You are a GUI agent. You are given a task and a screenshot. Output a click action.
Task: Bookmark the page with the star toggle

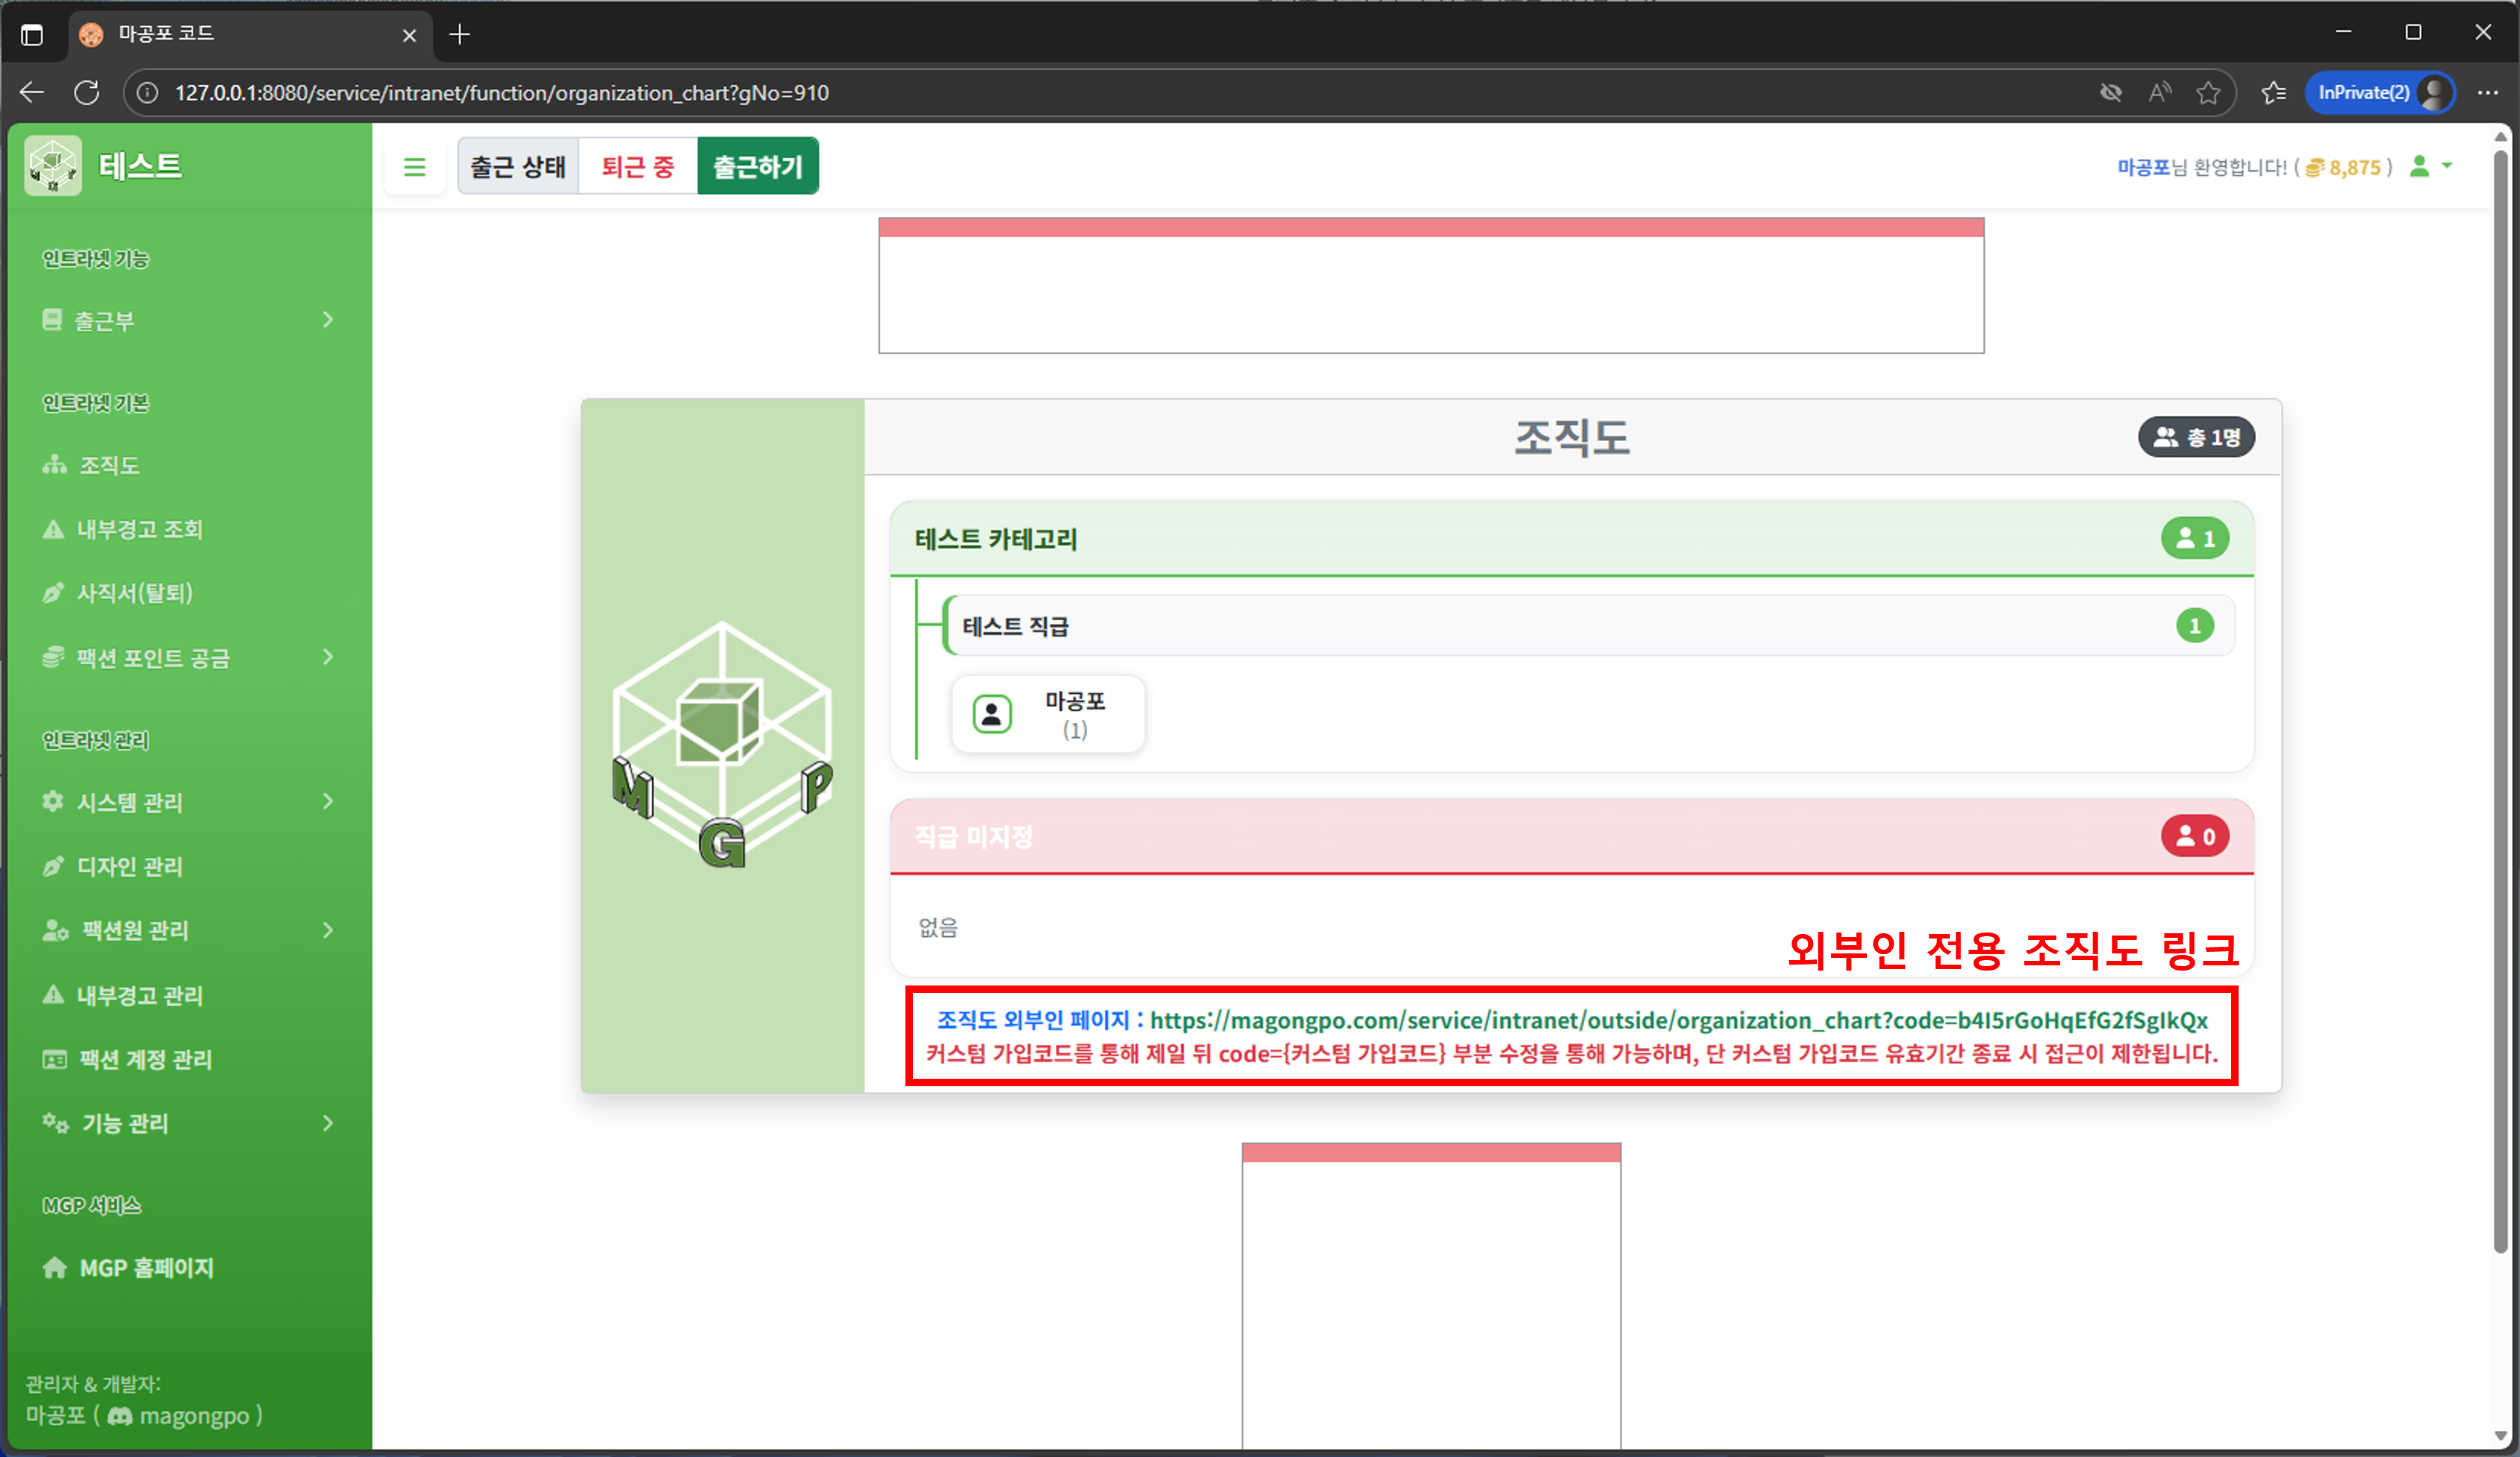pyautogui.click(x=2209, y=92)
